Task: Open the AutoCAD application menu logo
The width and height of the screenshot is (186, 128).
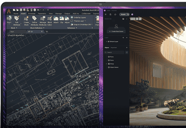Action: click(x=9, y=11)
